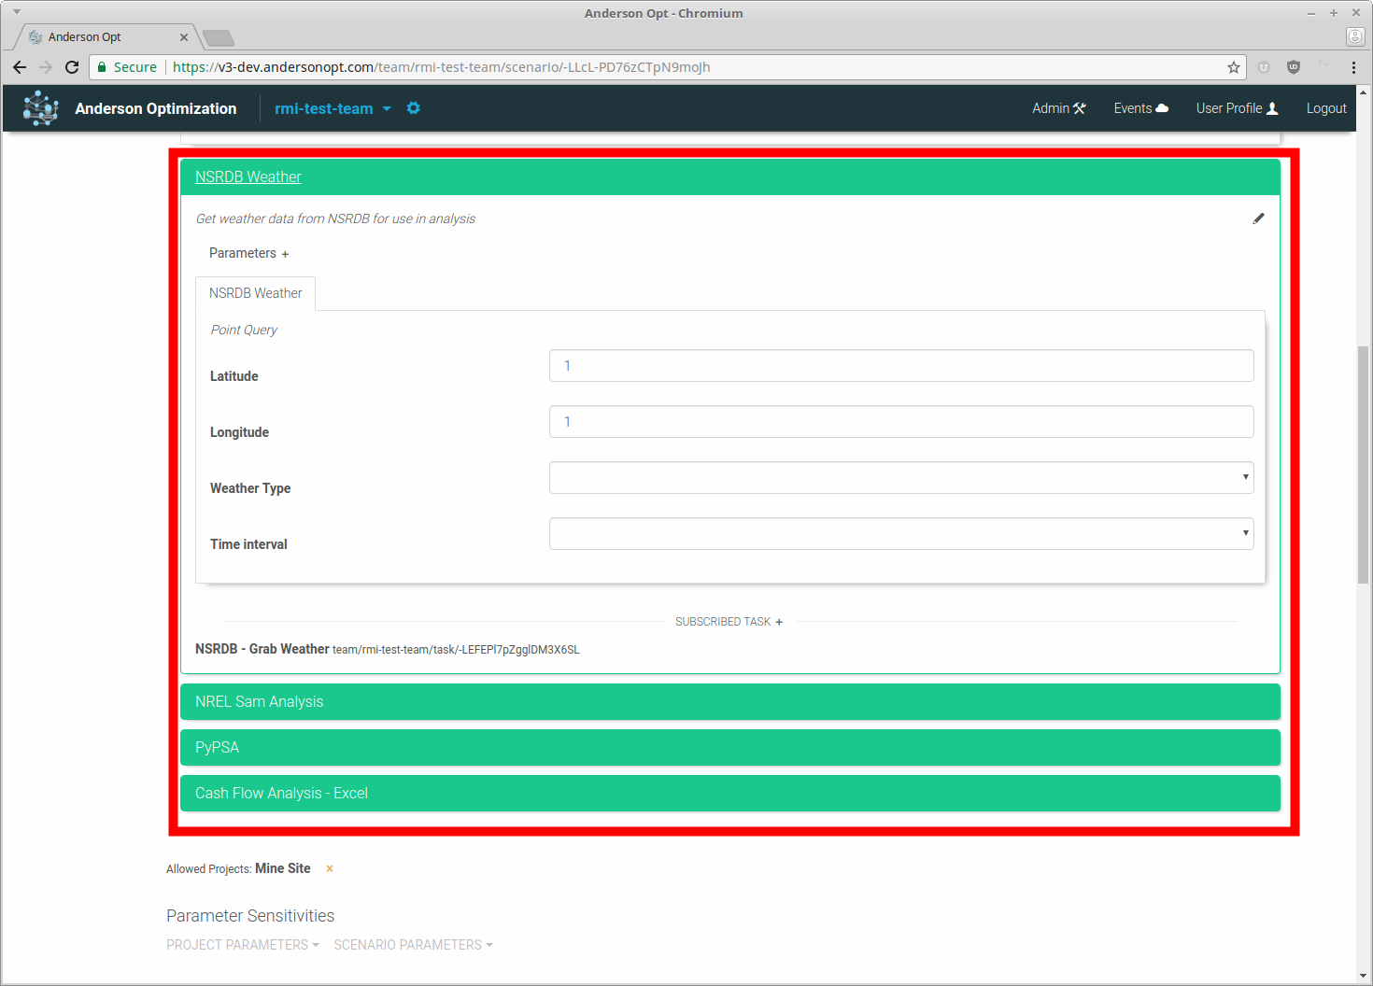Image resolution: width=1373 pixels, height=986 pixels.
Task: Remove Mine Site with the orange x
Action: (x=329, y=868)
